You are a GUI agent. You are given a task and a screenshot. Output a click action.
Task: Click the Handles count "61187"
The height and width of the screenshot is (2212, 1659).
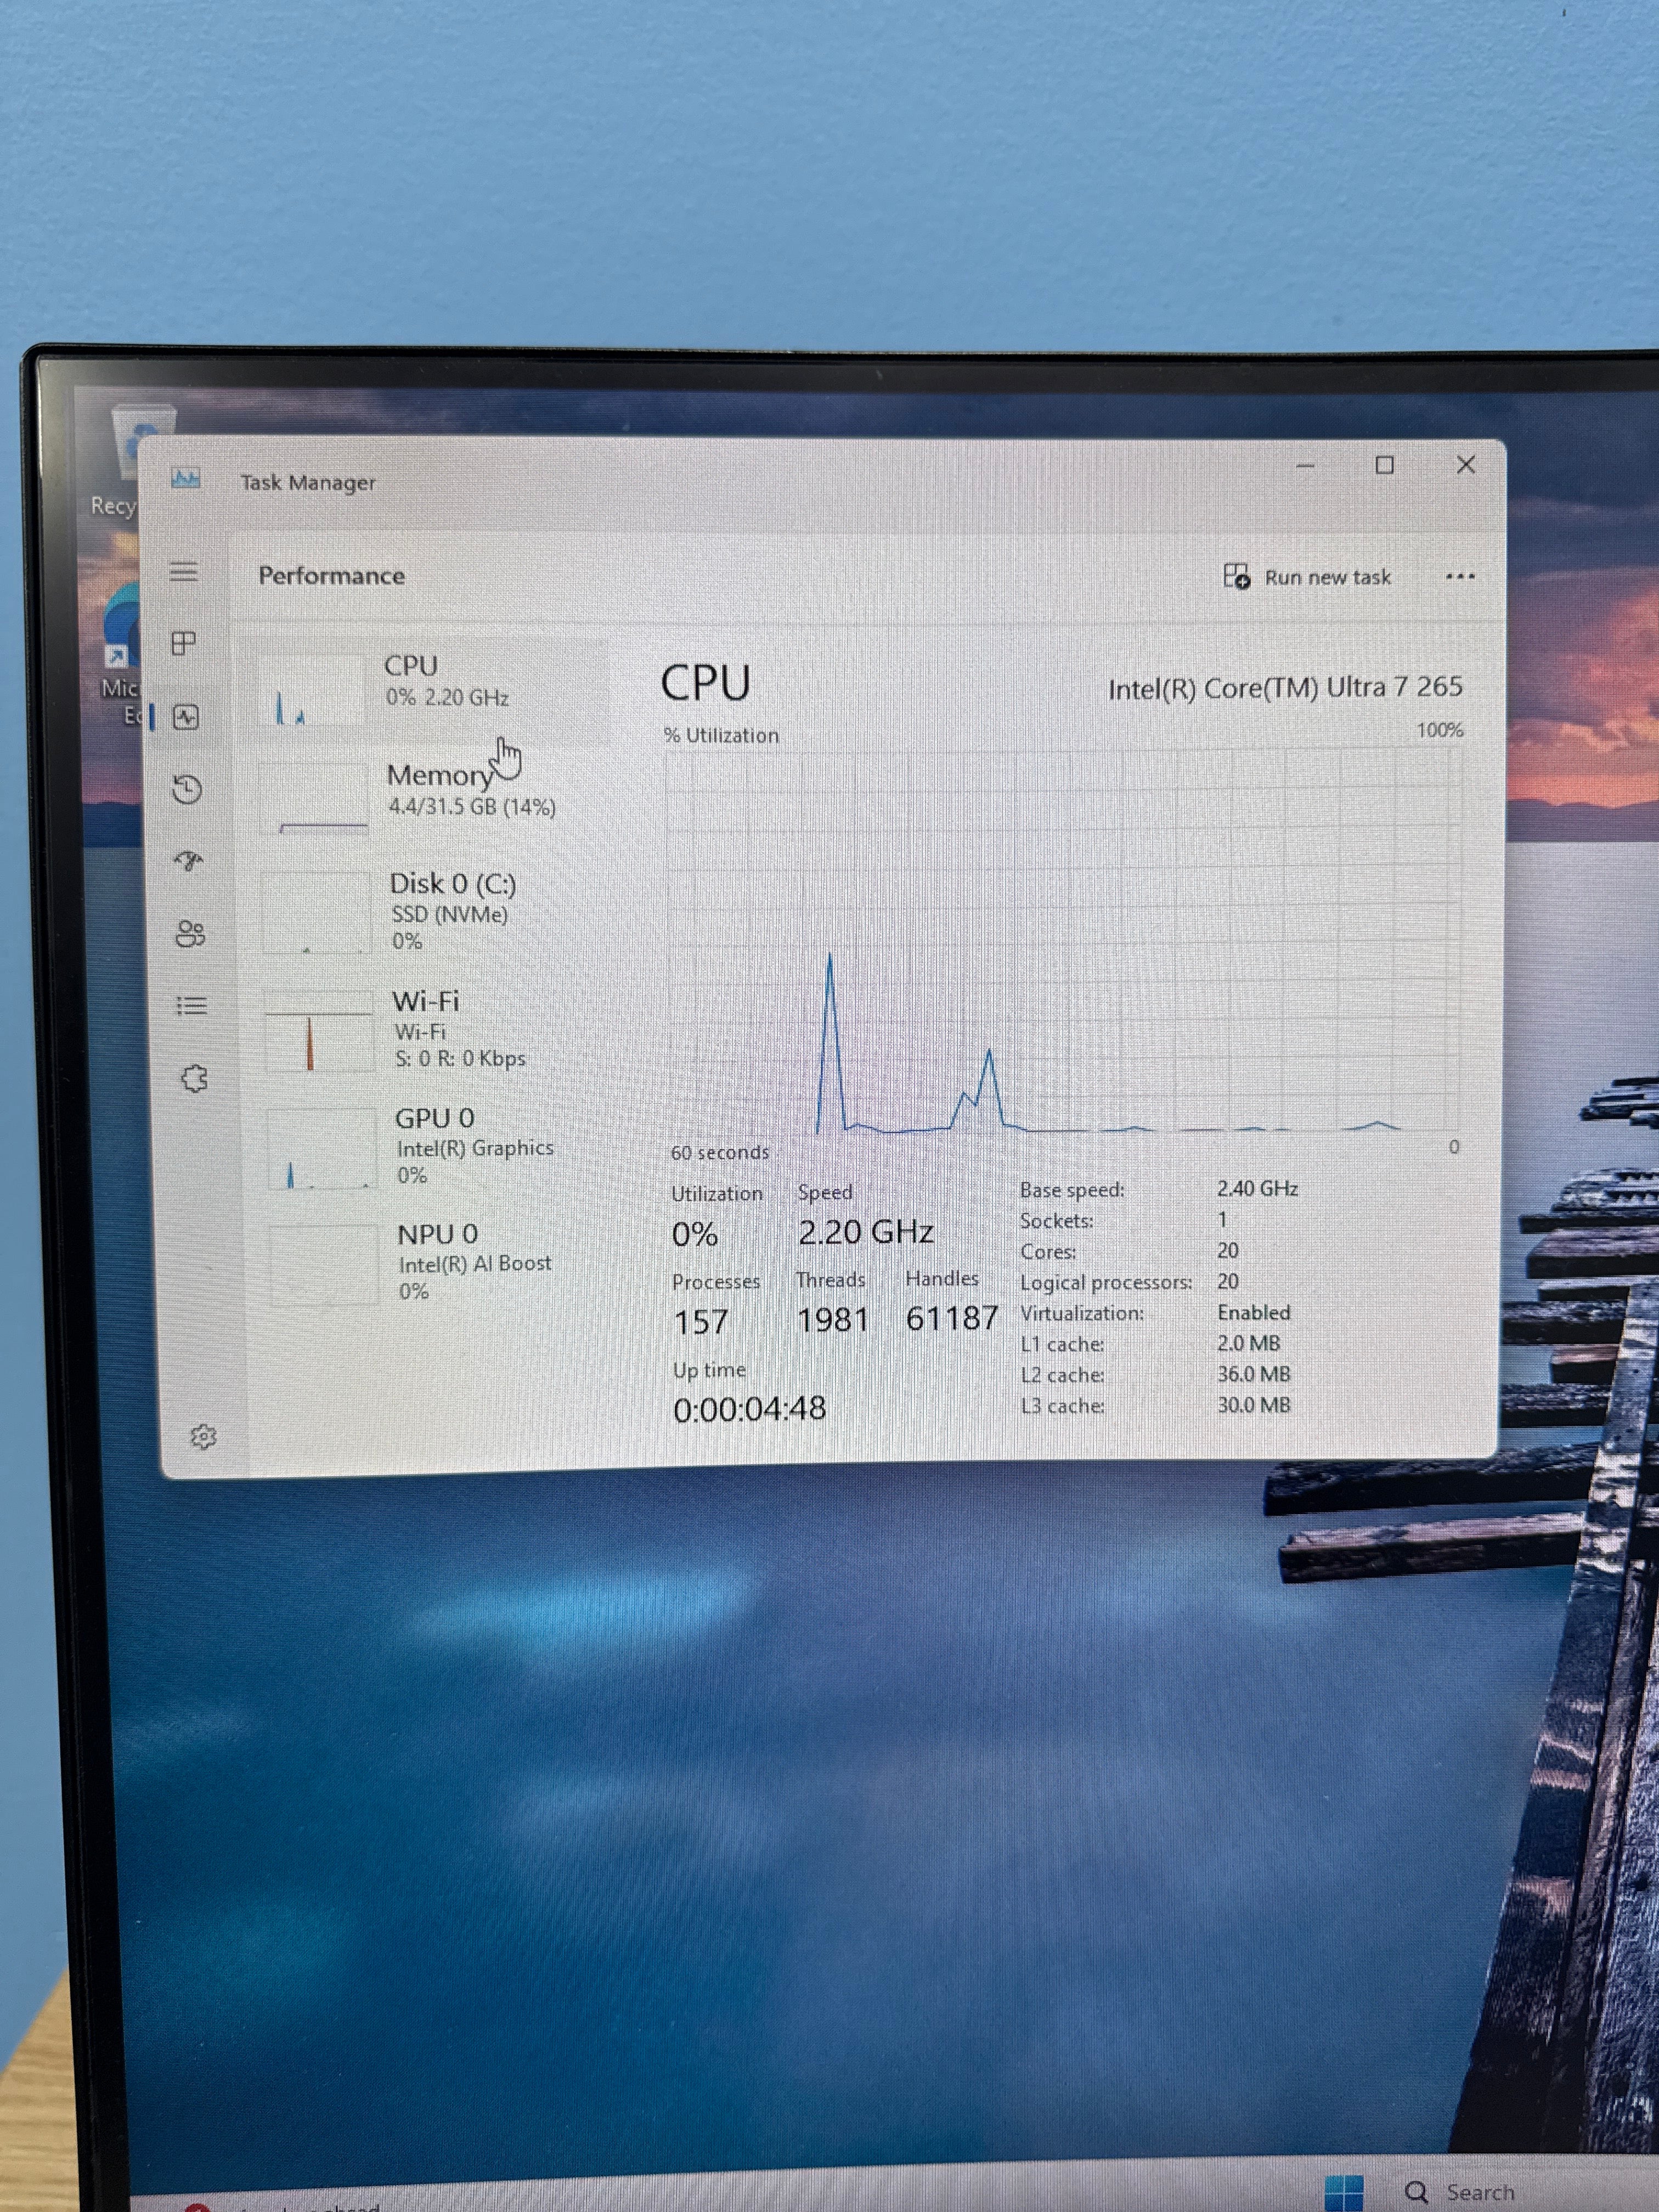tap(952, 1318)
